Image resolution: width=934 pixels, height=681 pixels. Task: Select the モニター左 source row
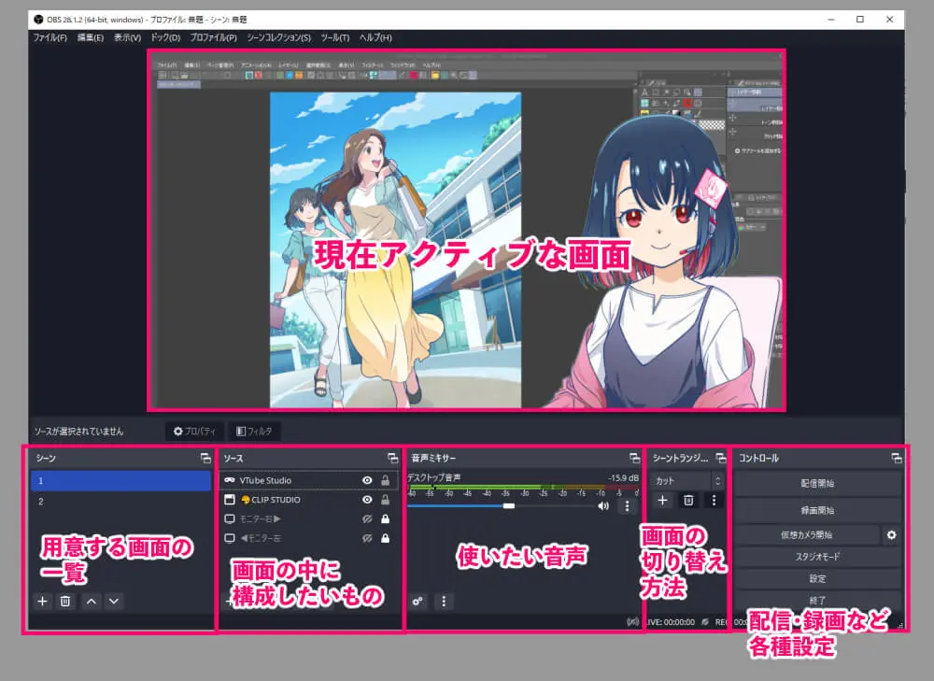[310, 538]
